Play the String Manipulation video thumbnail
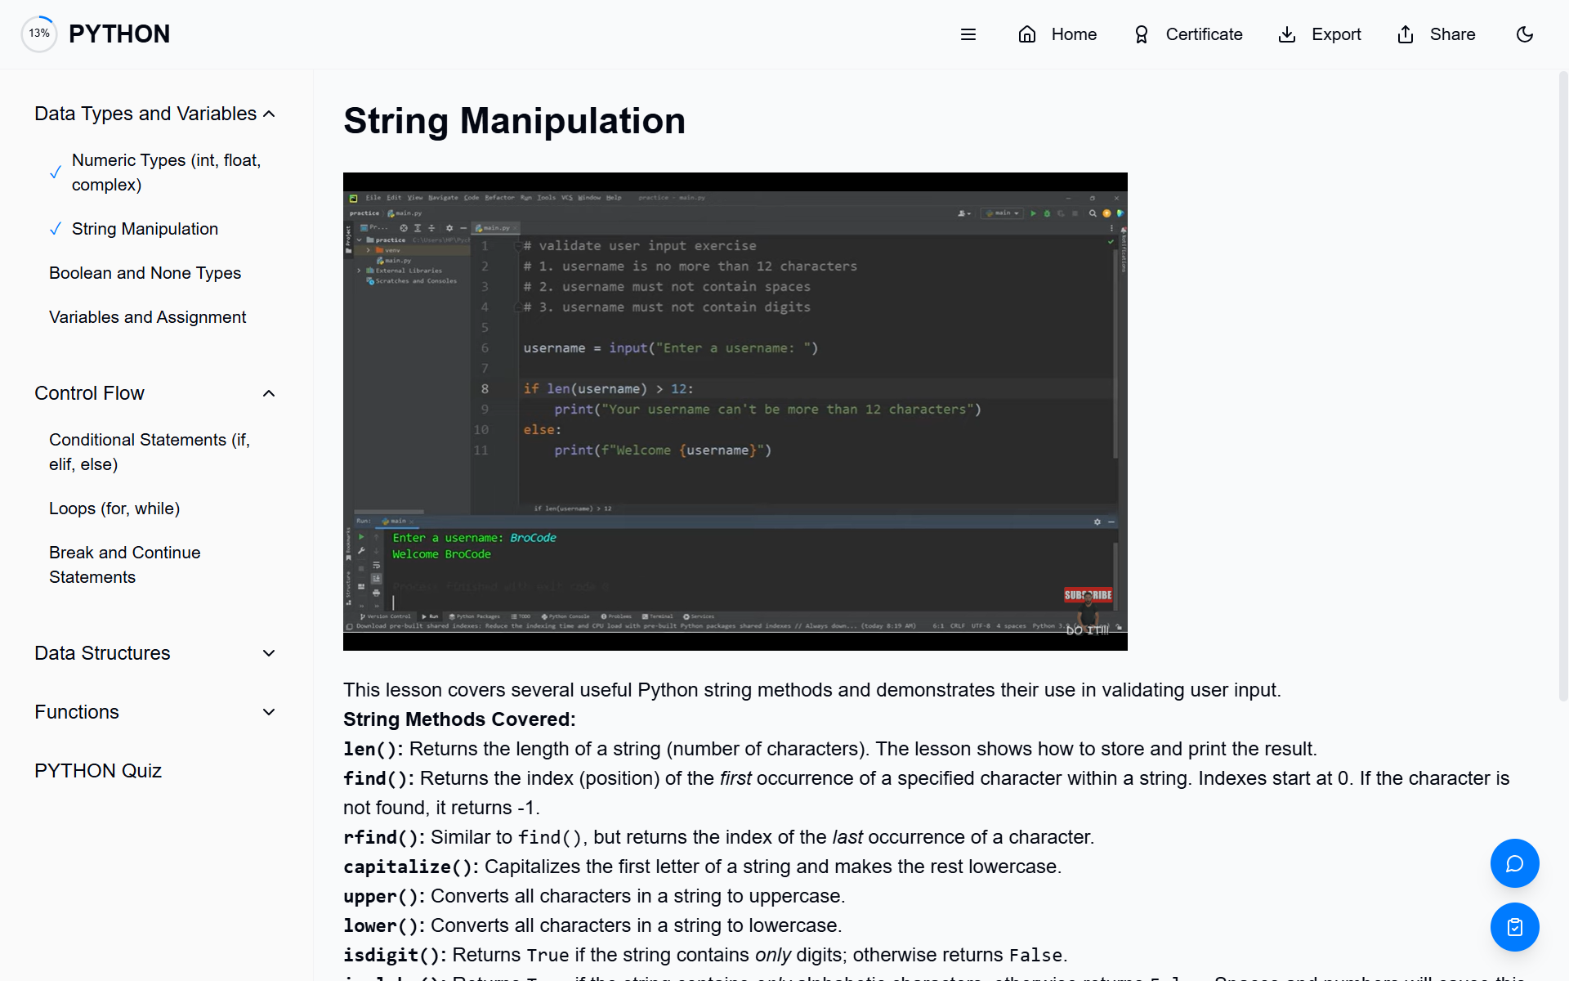This screenshot has width=1569, height=981. pyautogui.click(x=735, y=411)
